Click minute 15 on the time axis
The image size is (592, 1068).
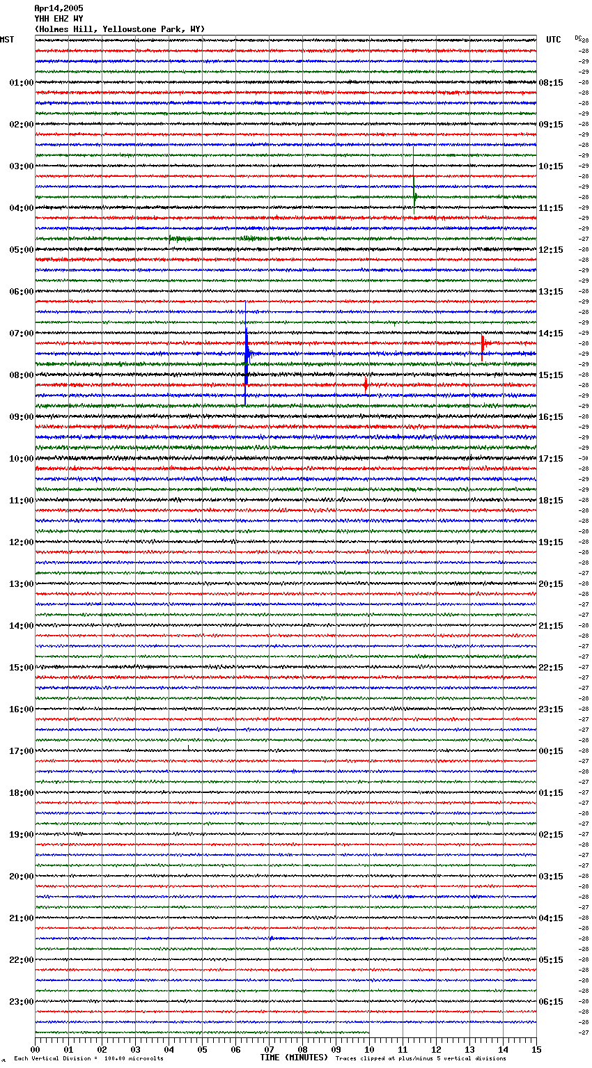536,1049
